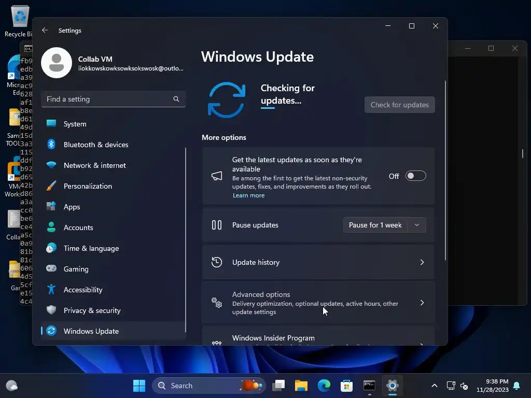
Task: Click the Accessibility figure icon
Action: click(x=51, y=289)
